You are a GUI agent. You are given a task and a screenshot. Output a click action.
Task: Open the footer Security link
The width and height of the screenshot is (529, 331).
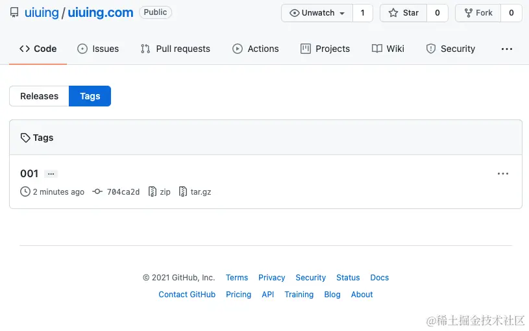point(311,278)
